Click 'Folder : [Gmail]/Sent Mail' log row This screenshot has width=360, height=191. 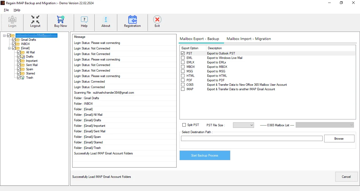124,131
